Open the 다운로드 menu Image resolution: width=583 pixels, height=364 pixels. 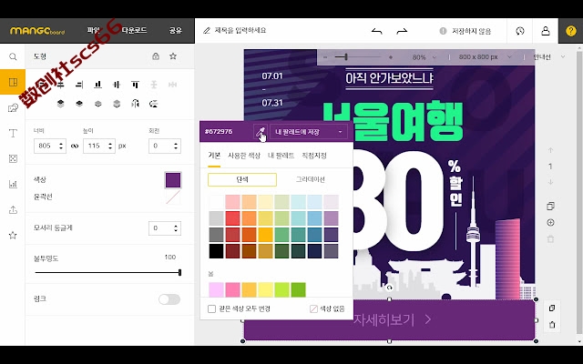pos(134,30)
